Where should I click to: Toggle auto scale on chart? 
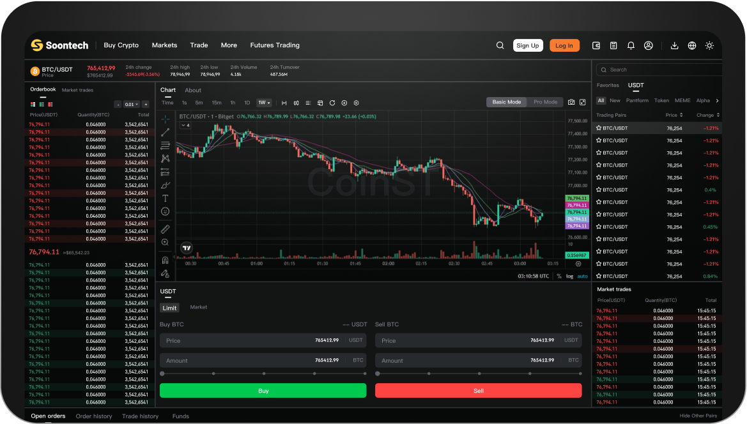coord(583,276)
